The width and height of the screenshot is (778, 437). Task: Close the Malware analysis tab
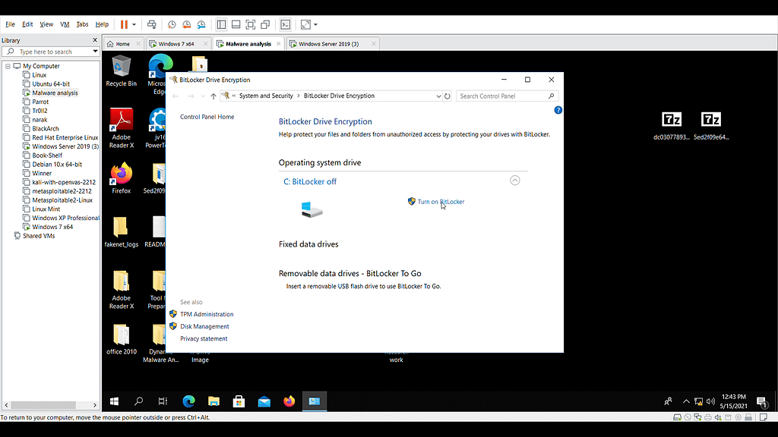[279, 43]
